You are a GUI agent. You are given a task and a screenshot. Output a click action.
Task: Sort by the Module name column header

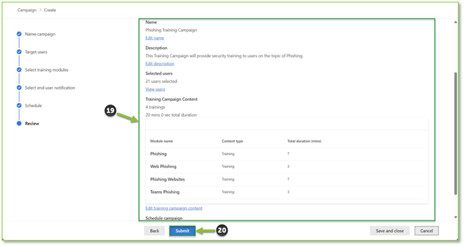click(x=161, y=142)
